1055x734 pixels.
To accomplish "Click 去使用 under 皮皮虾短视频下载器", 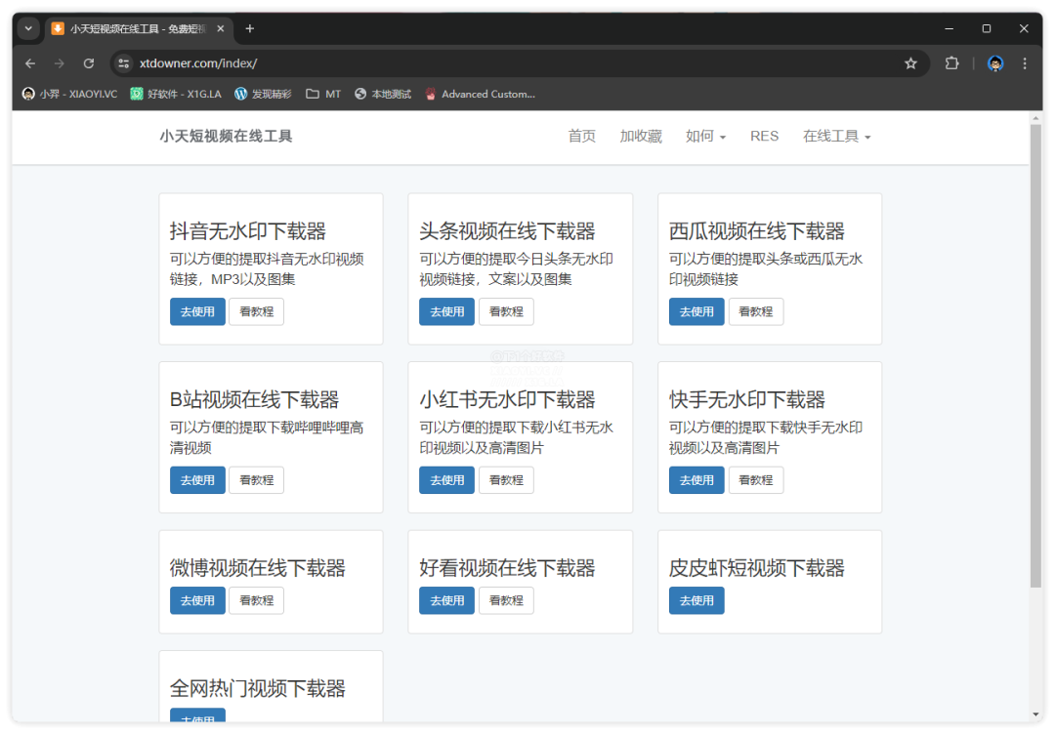I will (696, 600).
